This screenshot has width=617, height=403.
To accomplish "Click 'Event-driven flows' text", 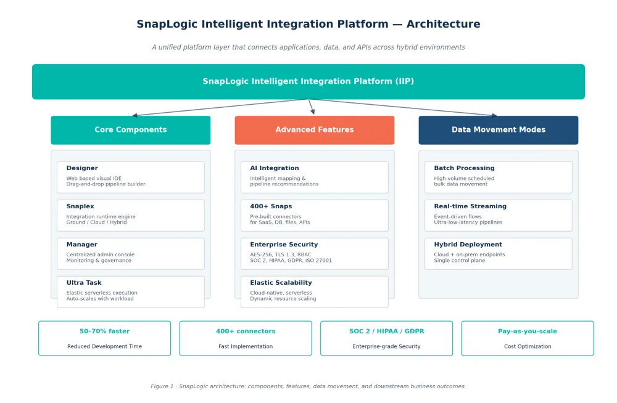I will tap(458, 216).
